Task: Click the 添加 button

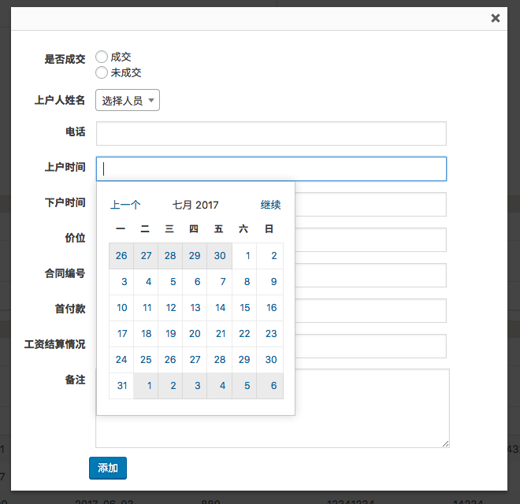Action: click(x=108, y=468)
